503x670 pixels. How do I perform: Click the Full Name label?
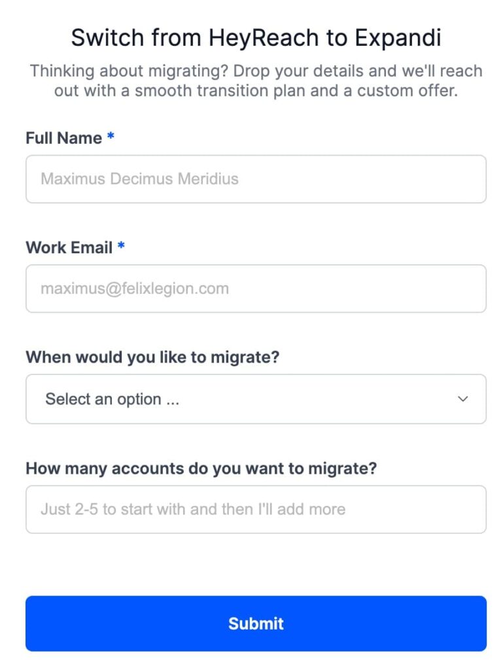pyautogui.click(x=63, y=138)
